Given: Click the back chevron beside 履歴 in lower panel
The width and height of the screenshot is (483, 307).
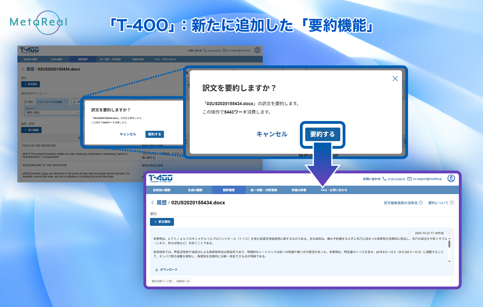Looking at the screenshot, I should coord(152,203).
